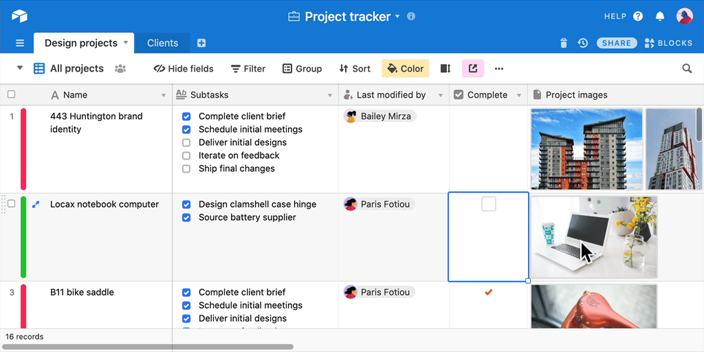
Task: Open the Blocks panel
Action: click(668, 43)
